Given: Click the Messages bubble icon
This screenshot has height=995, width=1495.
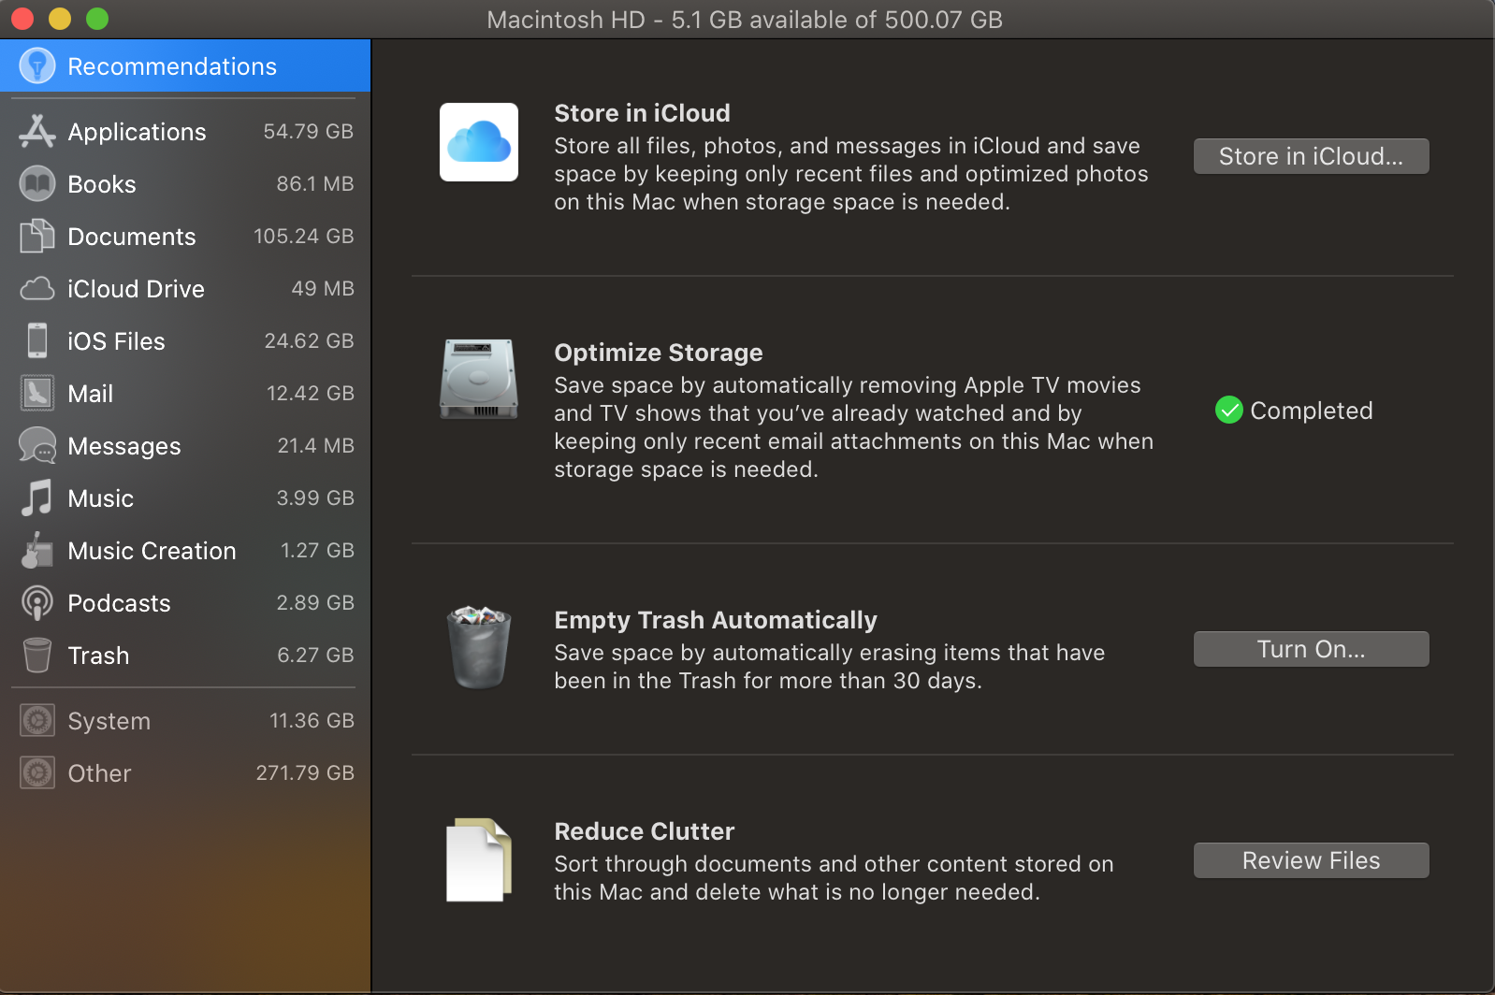Looking at the screenshot, I should [x=37, y=446].
